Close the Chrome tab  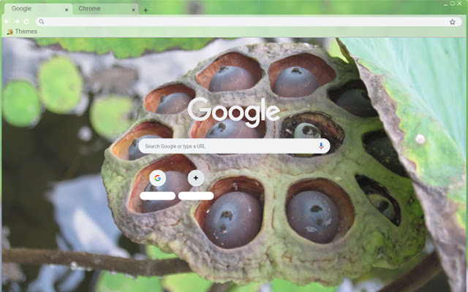pos(133,9)
